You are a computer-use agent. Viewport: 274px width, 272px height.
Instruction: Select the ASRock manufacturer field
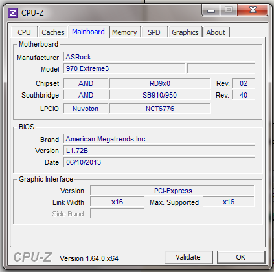coord(159,57)
